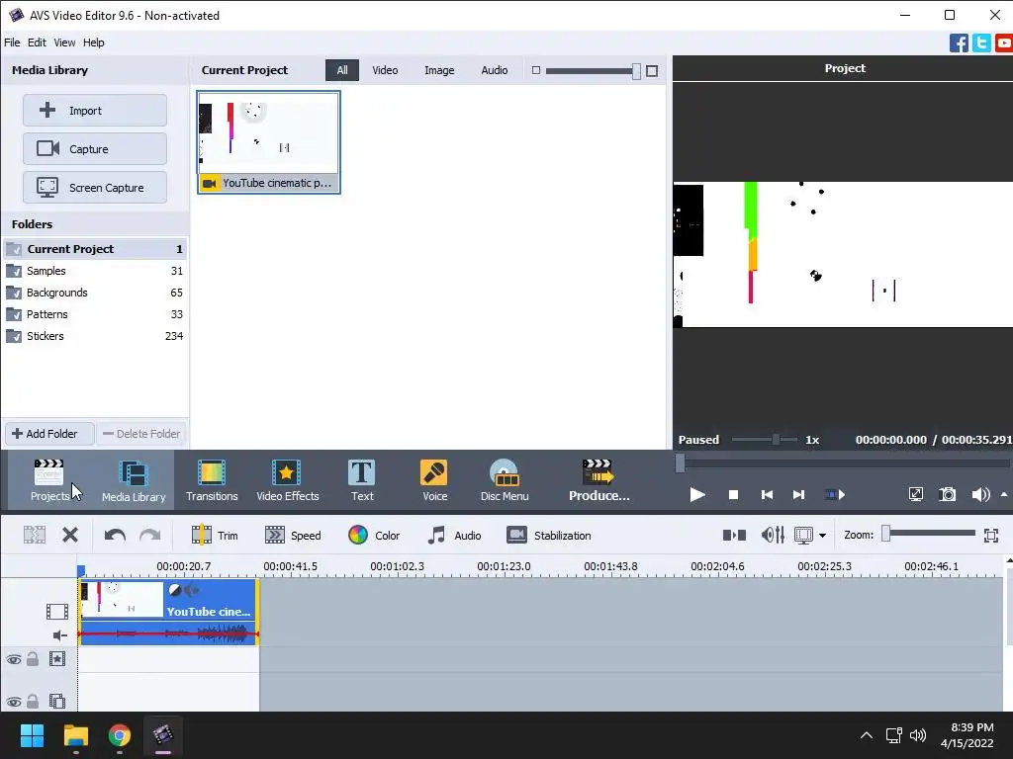1013x759 pixels.
Task: Lock the video overlay track
Action: coord(33,701)
